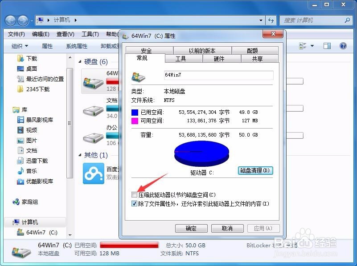Image resolution: width=357 pixels, height=266 pixels.
Task: Click the 库 libraries node
Action: pos(20,110)
